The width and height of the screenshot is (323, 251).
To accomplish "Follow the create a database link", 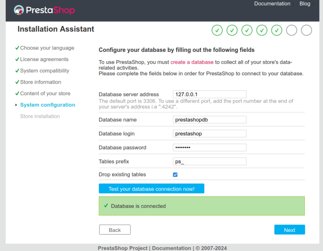I will coord(192,62).
